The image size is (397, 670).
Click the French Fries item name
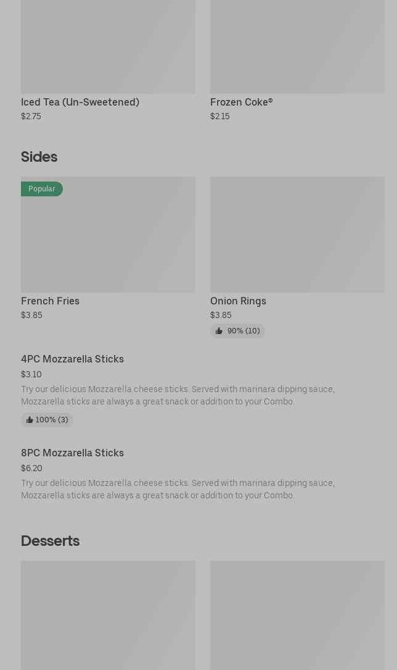(x=50, y=301)
